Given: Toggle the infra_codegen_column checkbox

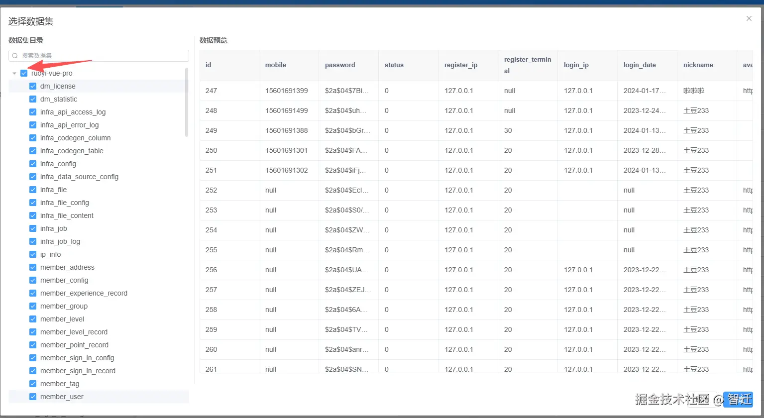Looking at the screenshot, I should click(33, 138).
